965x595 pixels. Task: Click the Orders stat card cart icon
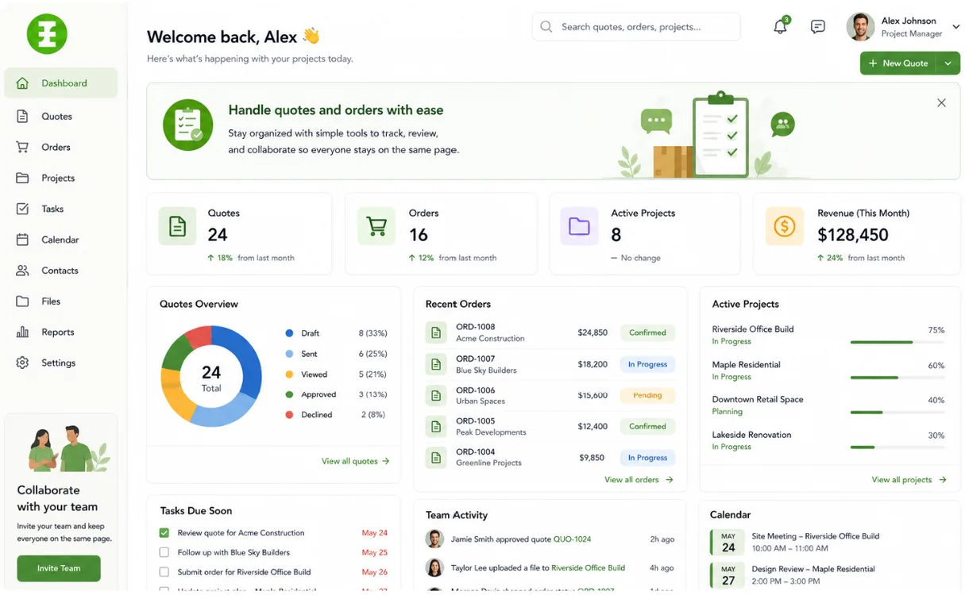[x=376, y=226]
